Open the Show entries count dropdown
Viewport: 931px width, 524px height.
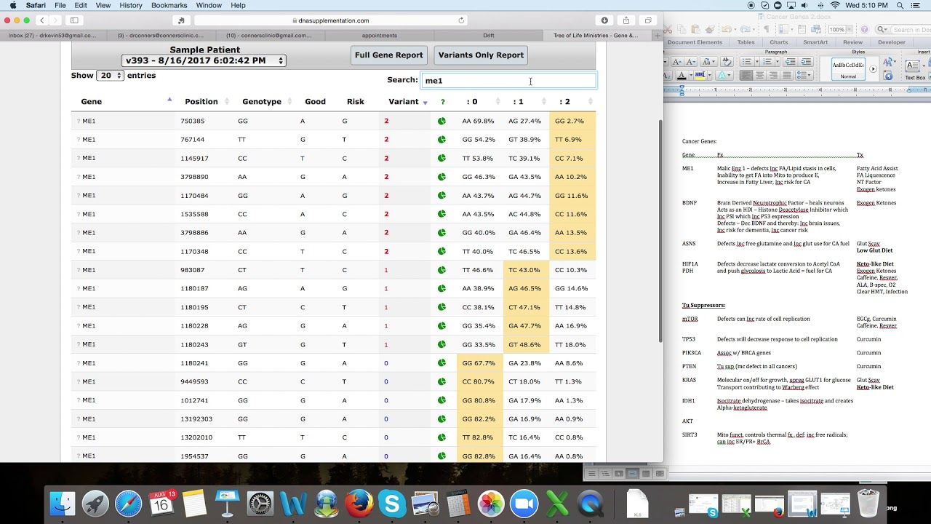pyautogui.click(x=110, y=76)
